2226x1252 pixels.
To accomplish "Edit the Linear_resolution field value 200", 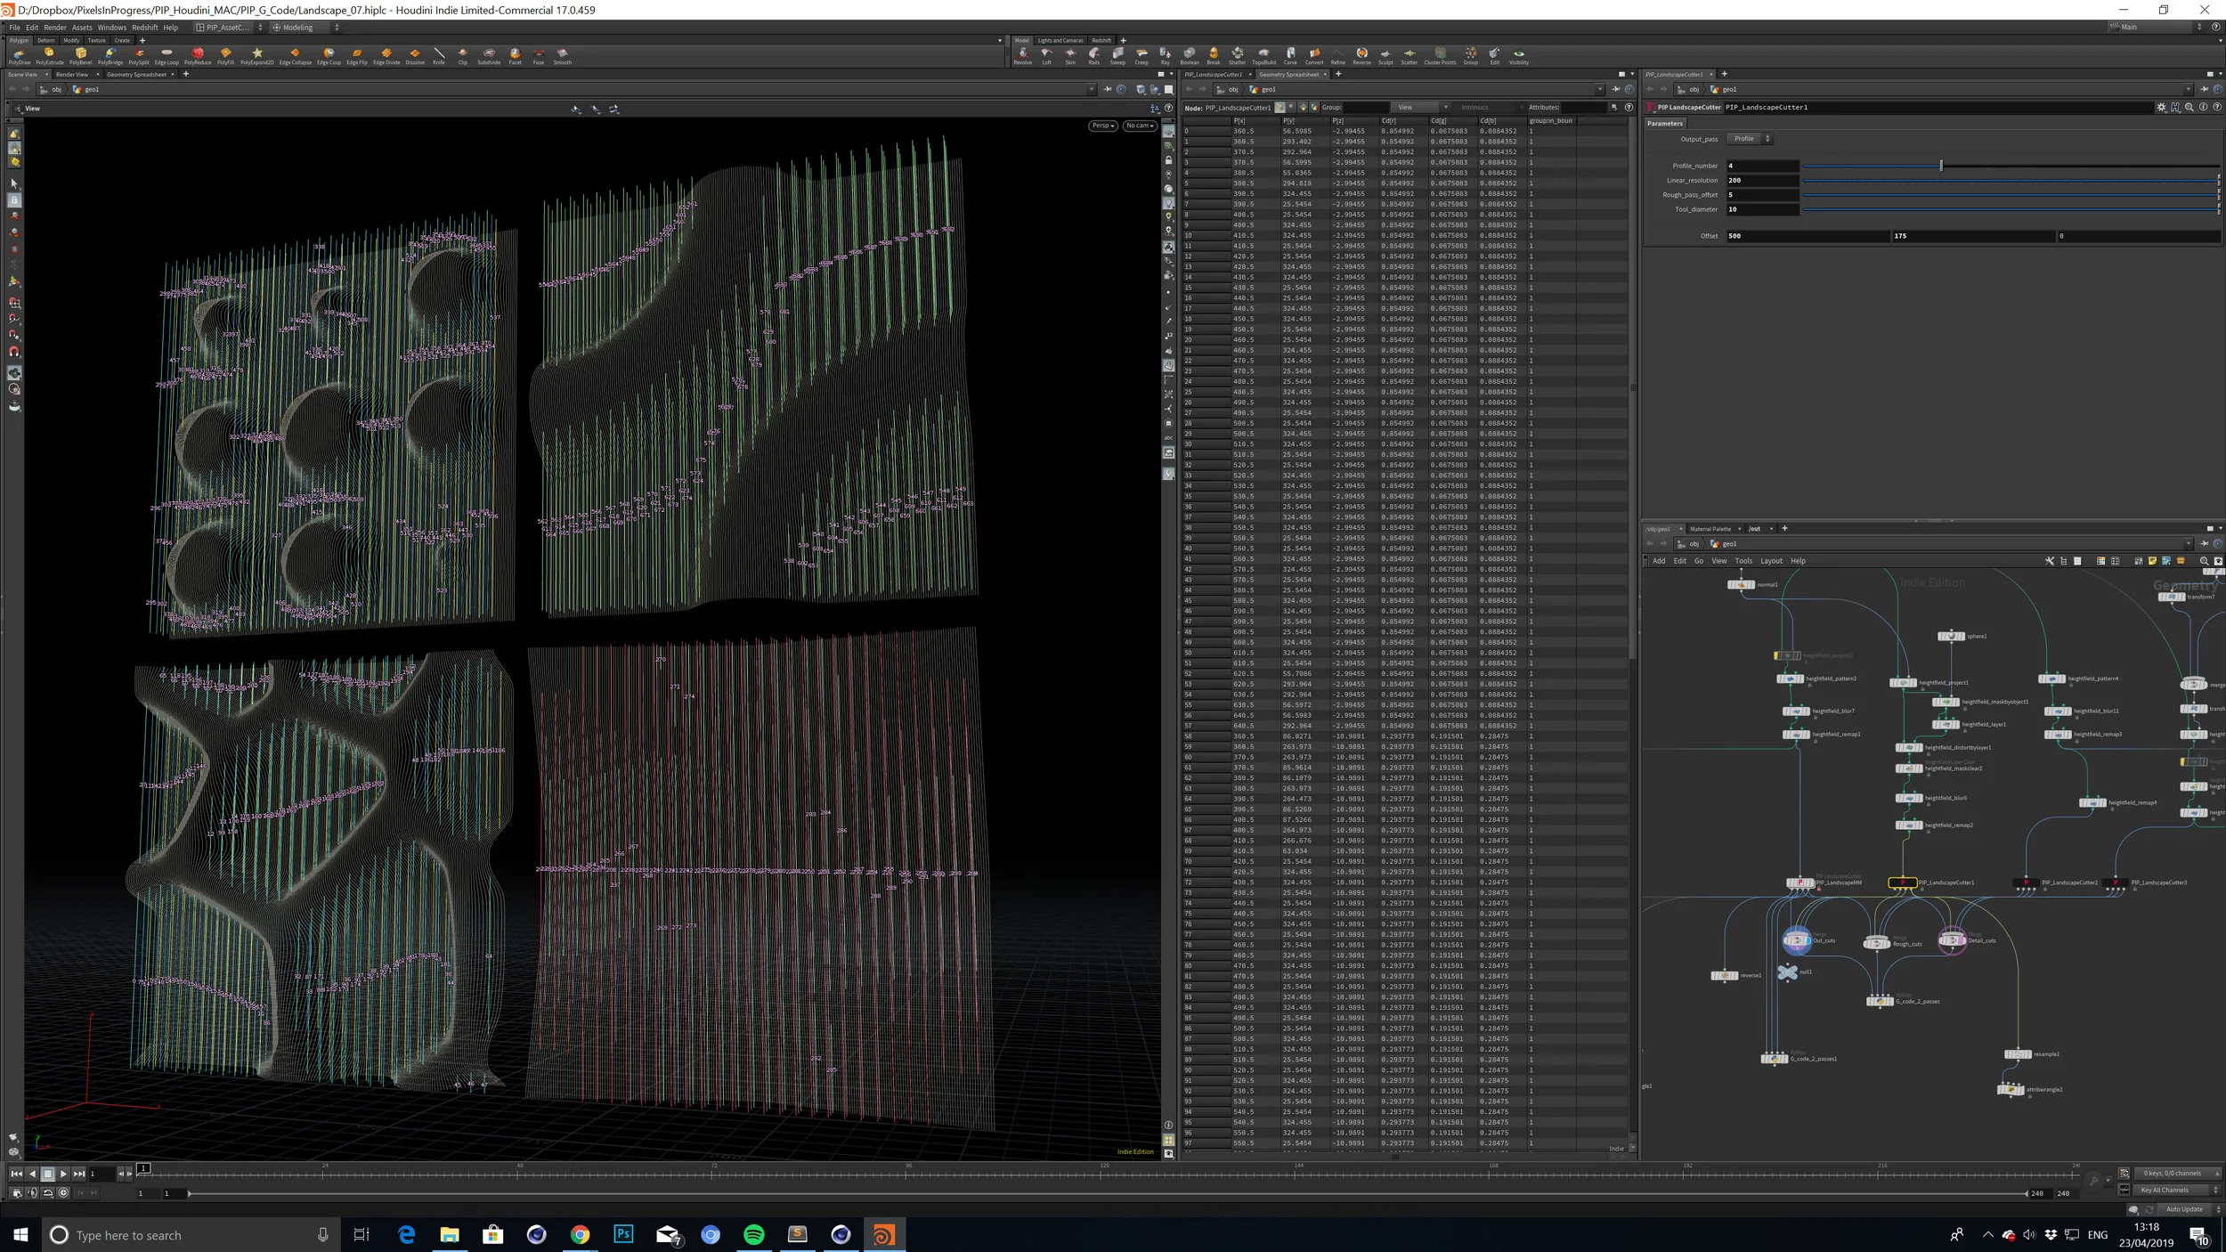I will [1761, 180].
